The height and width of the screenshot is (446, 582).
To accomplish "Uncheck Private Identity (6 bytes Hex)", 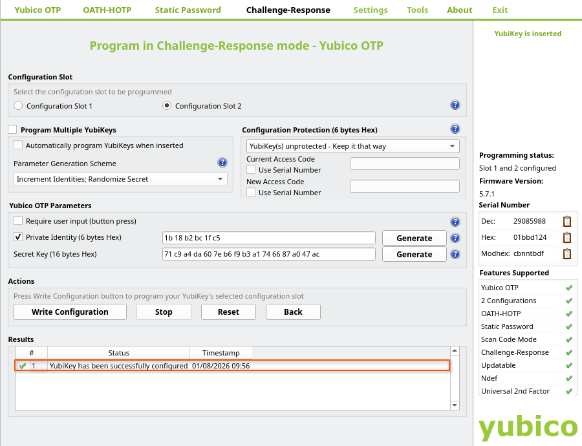I will click(x=18, y=237).
